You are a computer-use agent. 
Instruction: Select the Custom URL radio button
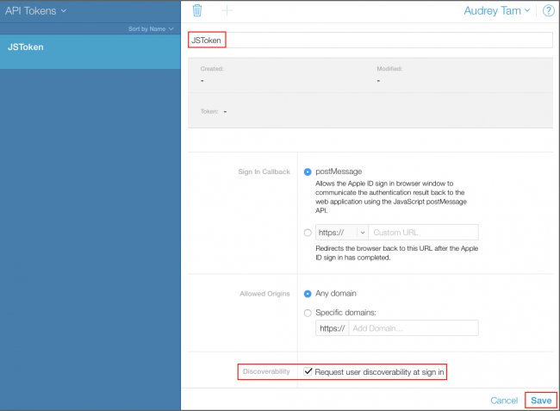tap(308, 233)
